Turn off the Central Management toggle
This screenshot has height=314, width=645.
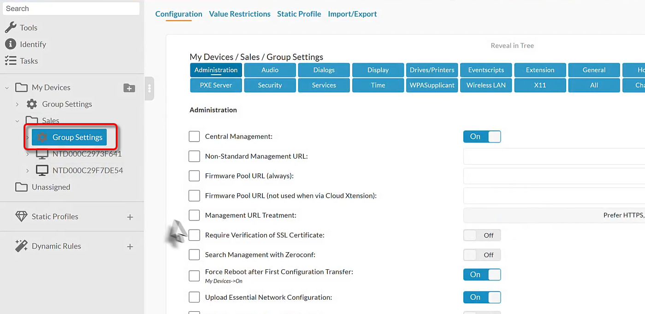[482, 136]
